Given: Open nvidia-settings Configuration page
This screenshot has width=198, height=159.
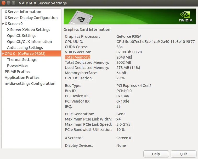Looking at the screenshot, I should click(x=30, y=84).
